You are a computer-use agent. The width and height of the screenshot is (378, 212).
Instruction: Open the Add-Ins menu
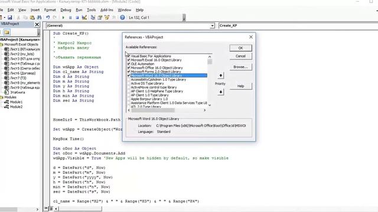pos(106,10)
